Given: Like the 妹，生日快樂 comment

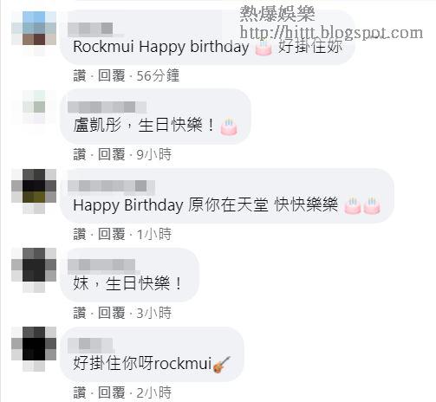Looking at the screenshot, I should [80, 313].
